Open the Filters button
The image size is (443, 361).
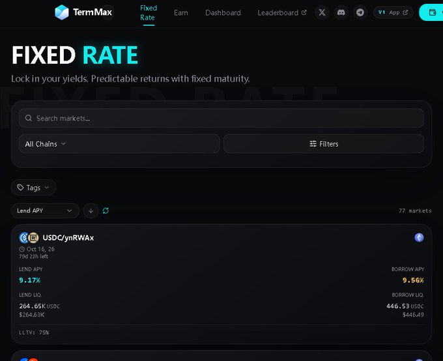point(324,144)
